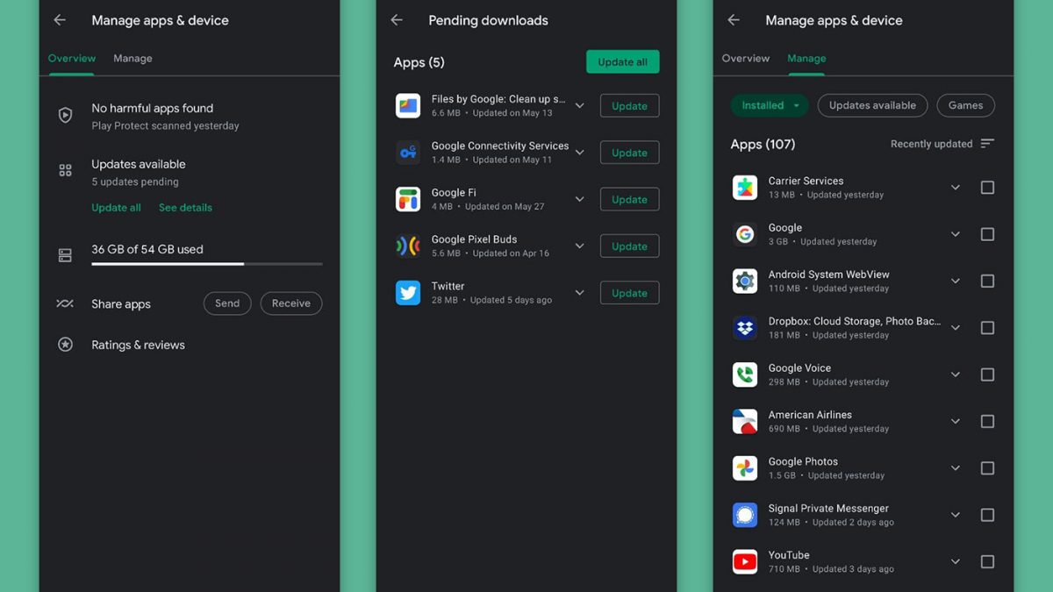Expand the Android System WebView row
Viewport: 1053px width, 592px height.
tap(956, 282)
